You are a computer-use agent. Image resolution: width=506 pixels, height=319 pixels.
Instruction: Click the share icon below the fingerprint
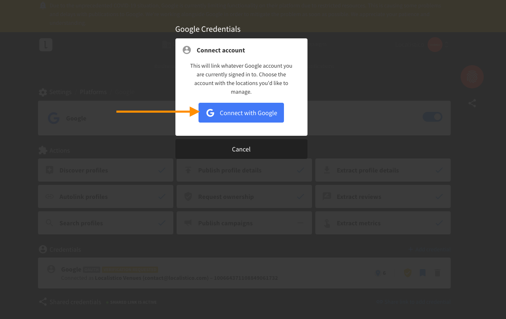[472, 103]
